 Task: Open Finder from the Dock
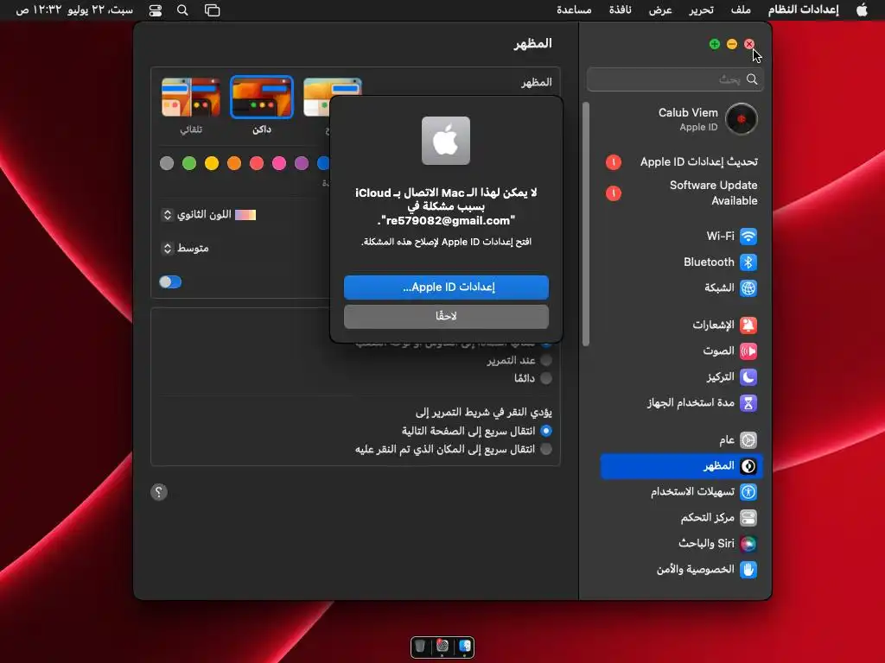[x=465, y=646]
